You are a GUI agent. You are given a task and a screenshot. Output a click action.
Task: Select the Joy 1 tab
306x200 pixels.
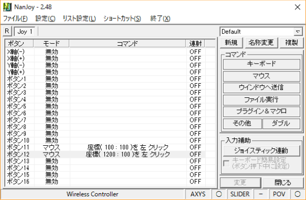pos(25,32)
